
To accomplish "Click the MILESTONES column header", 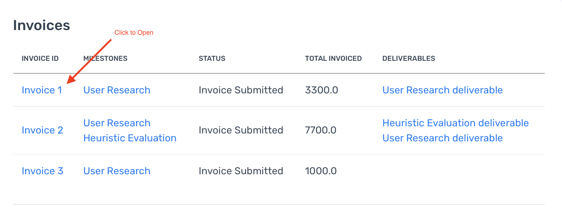I will pyautogui.click(x=105, y=59).
